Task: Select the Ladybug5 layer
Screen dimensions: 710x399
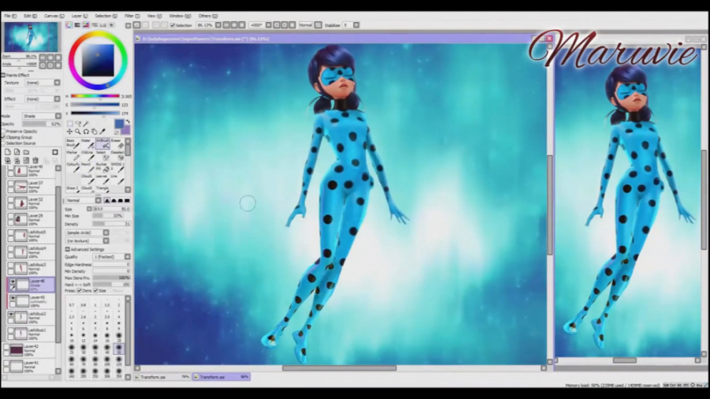Action: pyautogui.click(x=31, y=235)
